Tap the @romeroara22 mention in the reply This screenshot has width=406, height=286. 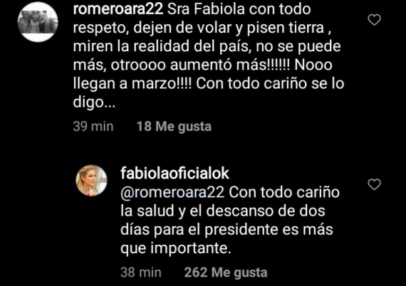tap(172, 192)
